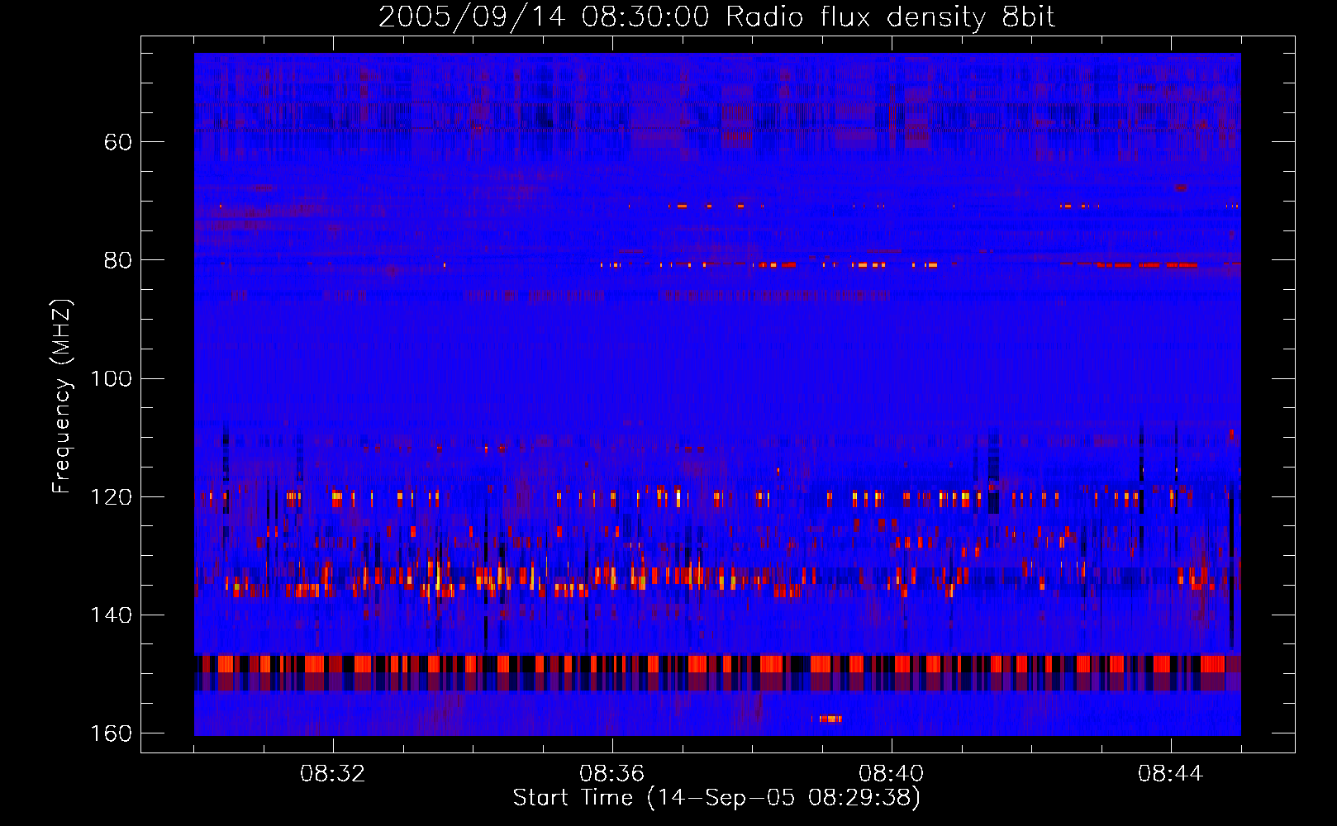1337x826 pixels.
Task: Select the 160 frequency tick label
Action: tap(112, 733)
